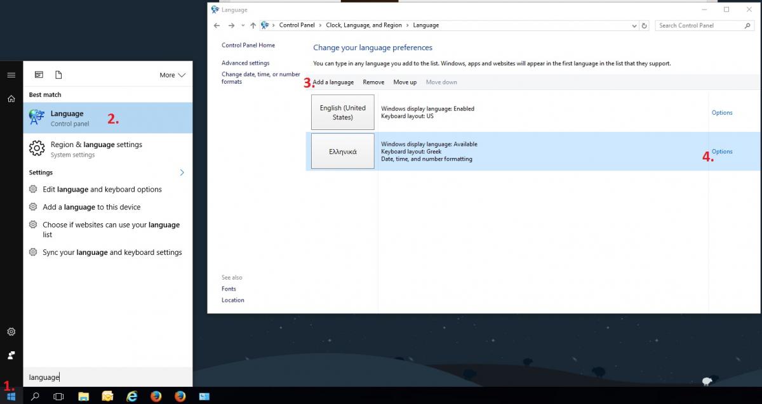This screenshot has height=404, width=762.
Task: Open Options for the Ελληνικά language
Action: coord(722,152)
